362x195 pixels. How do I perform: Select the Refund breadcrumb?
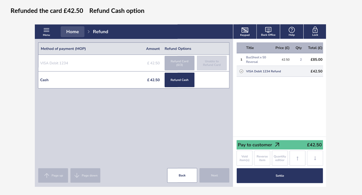coord(101,32)
